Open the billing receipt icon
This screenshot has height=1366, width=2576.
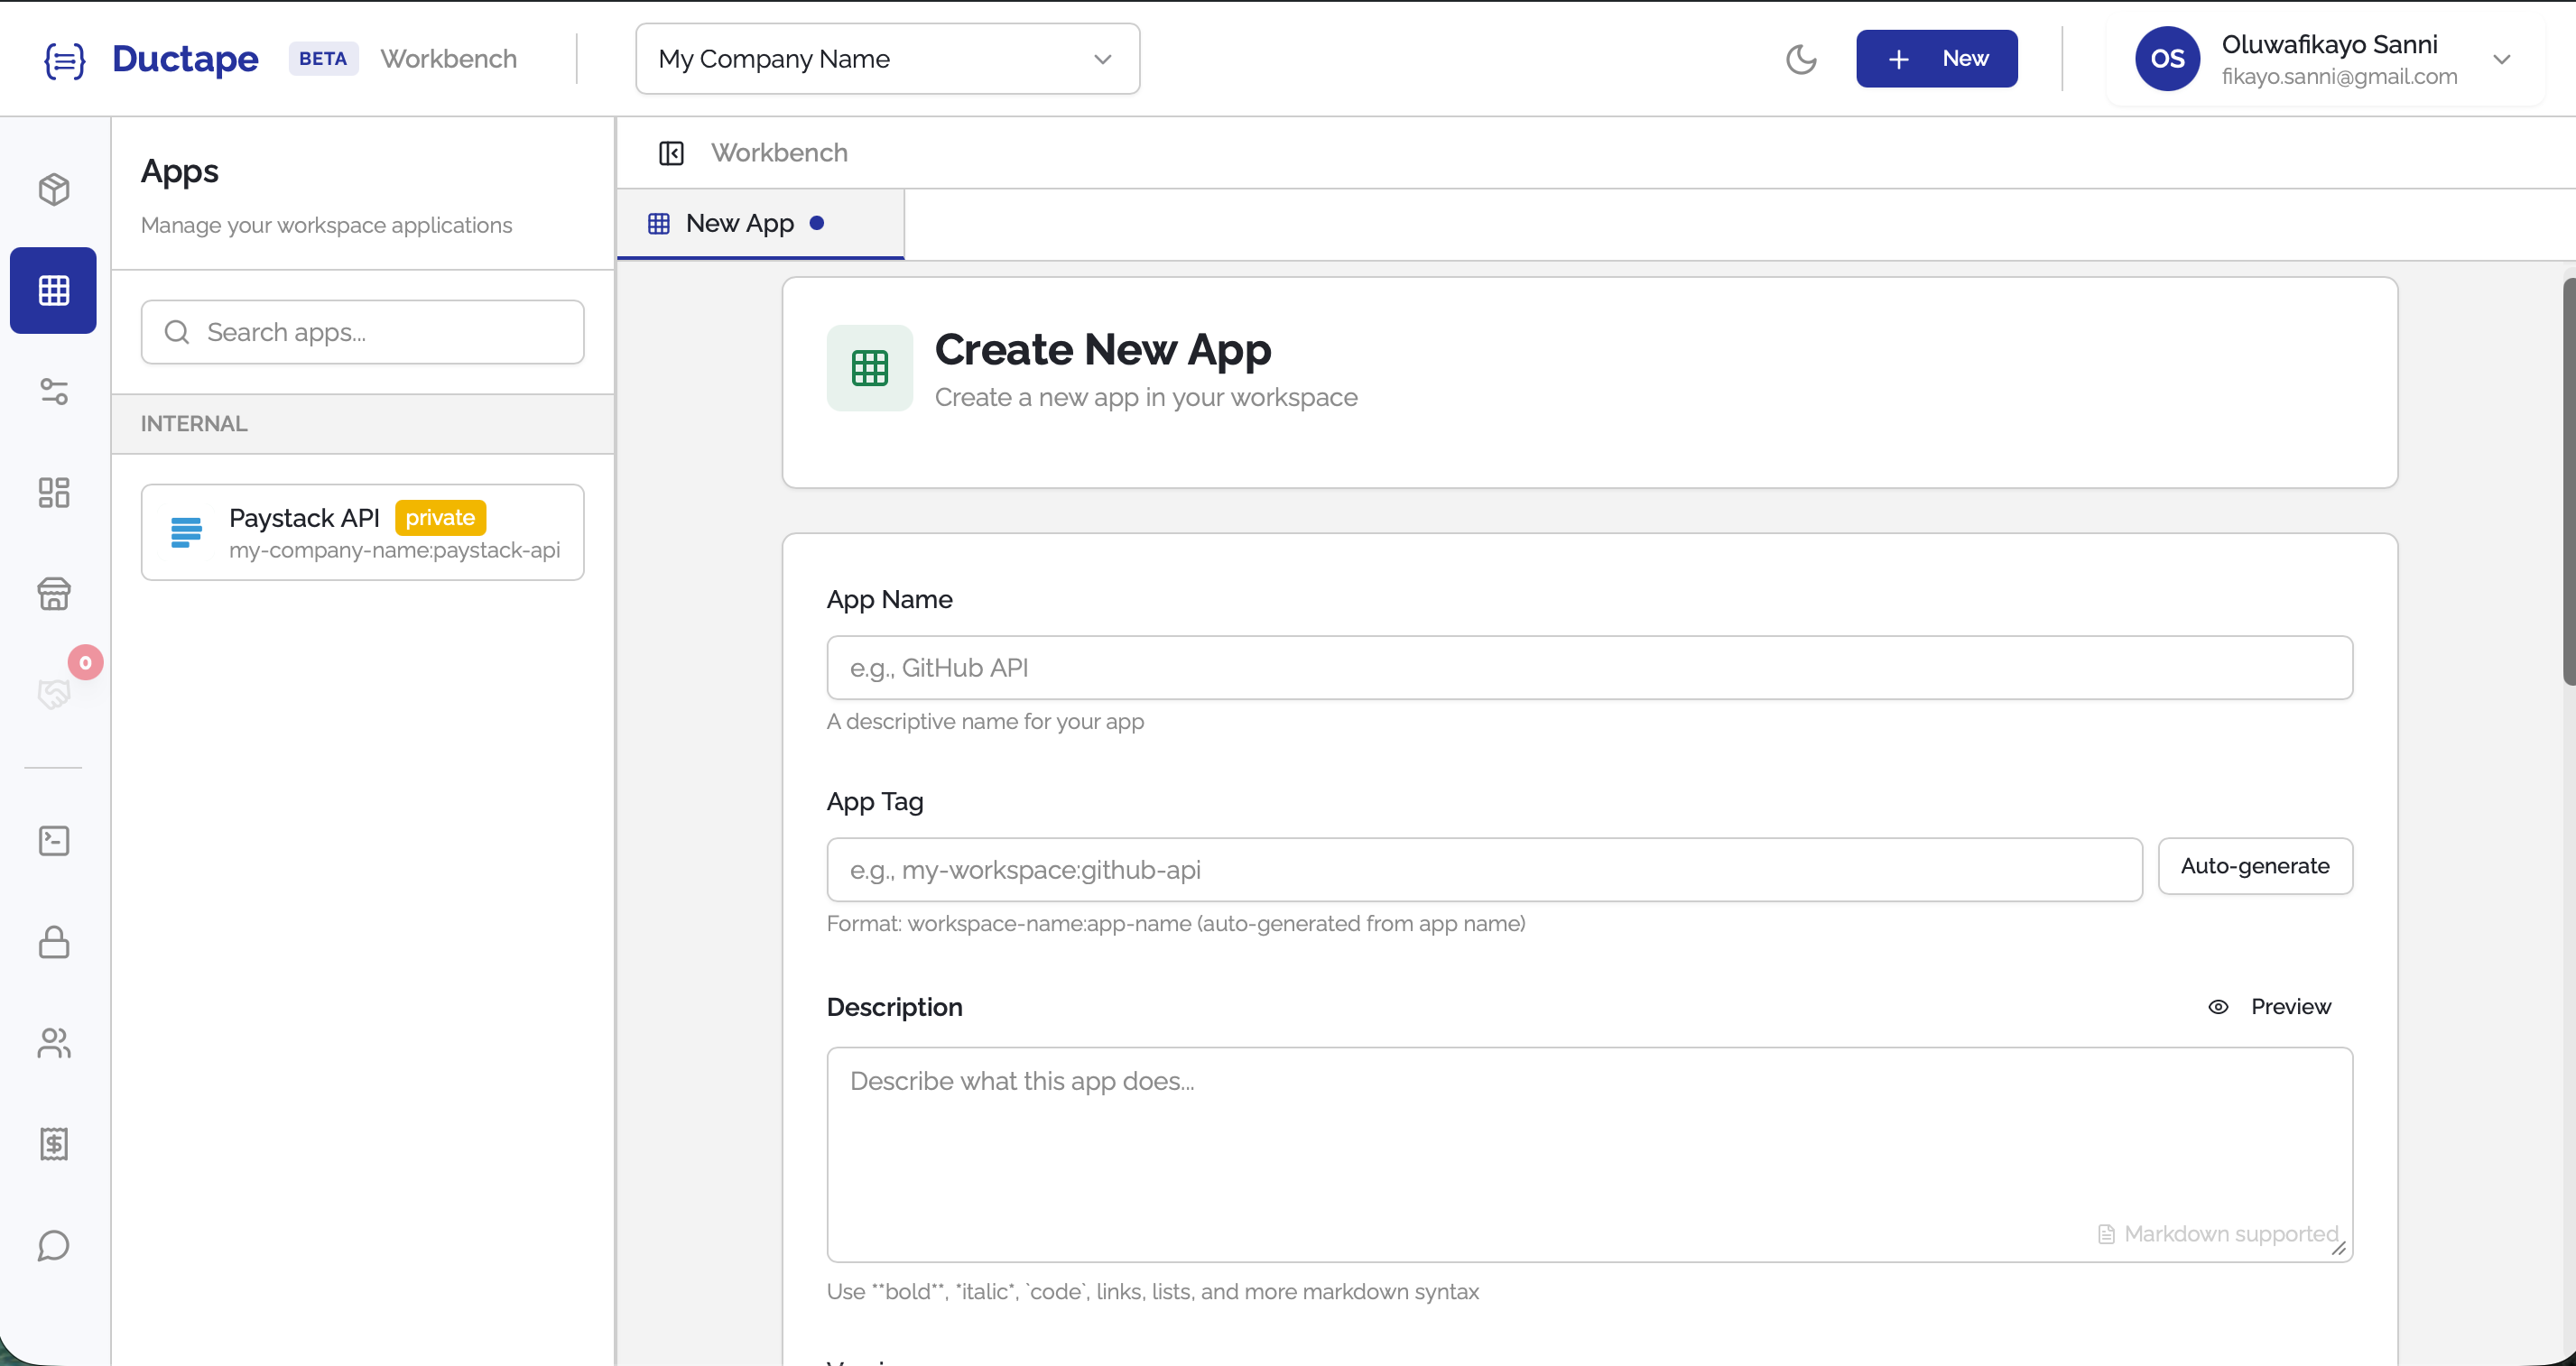(52, 1144)
